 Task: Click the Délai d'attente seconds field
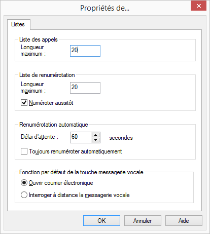[x=81, y=137]
